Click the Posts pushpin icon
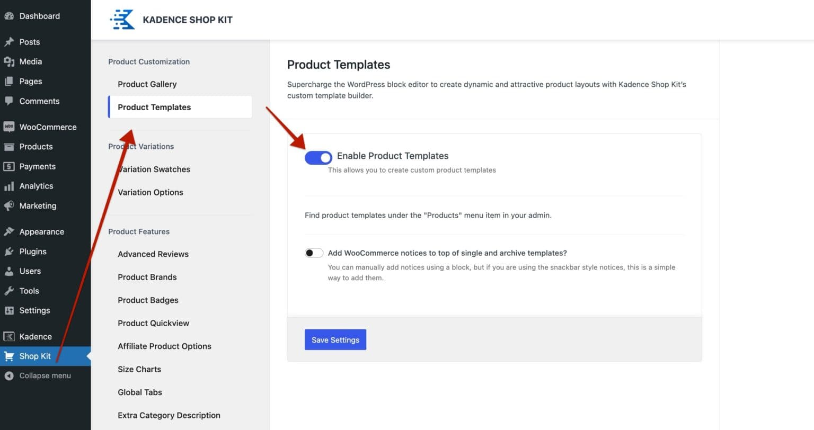814x430 pixels. click(9, 42)
